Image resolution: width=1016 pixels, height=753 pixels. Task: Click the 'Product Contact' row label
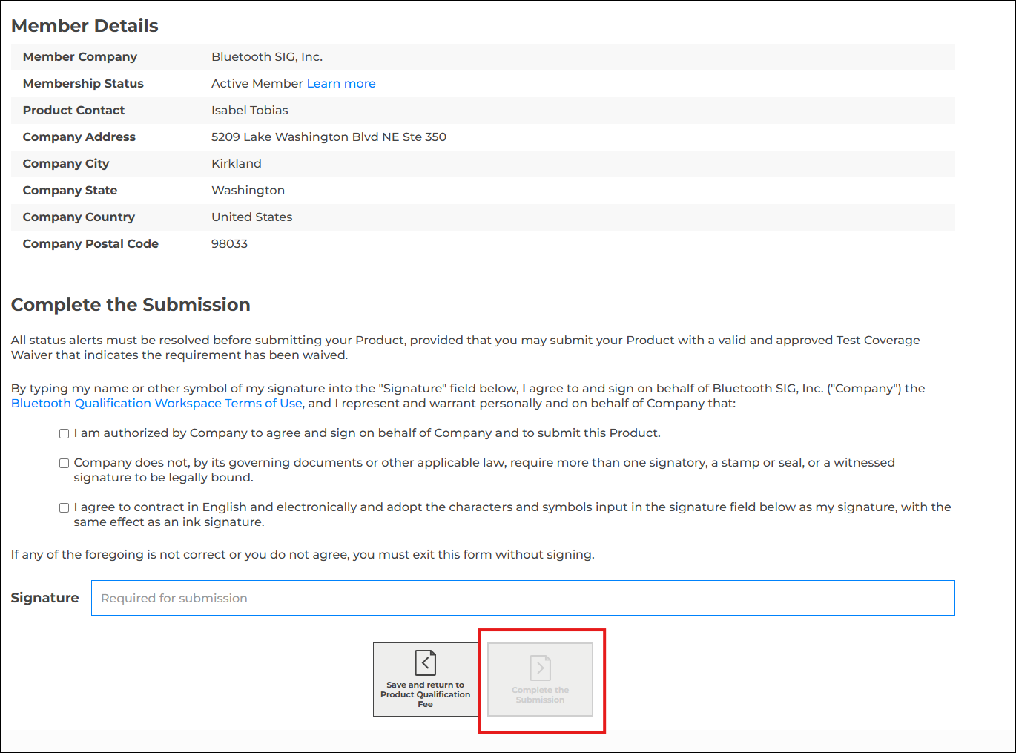coord(73,110)
